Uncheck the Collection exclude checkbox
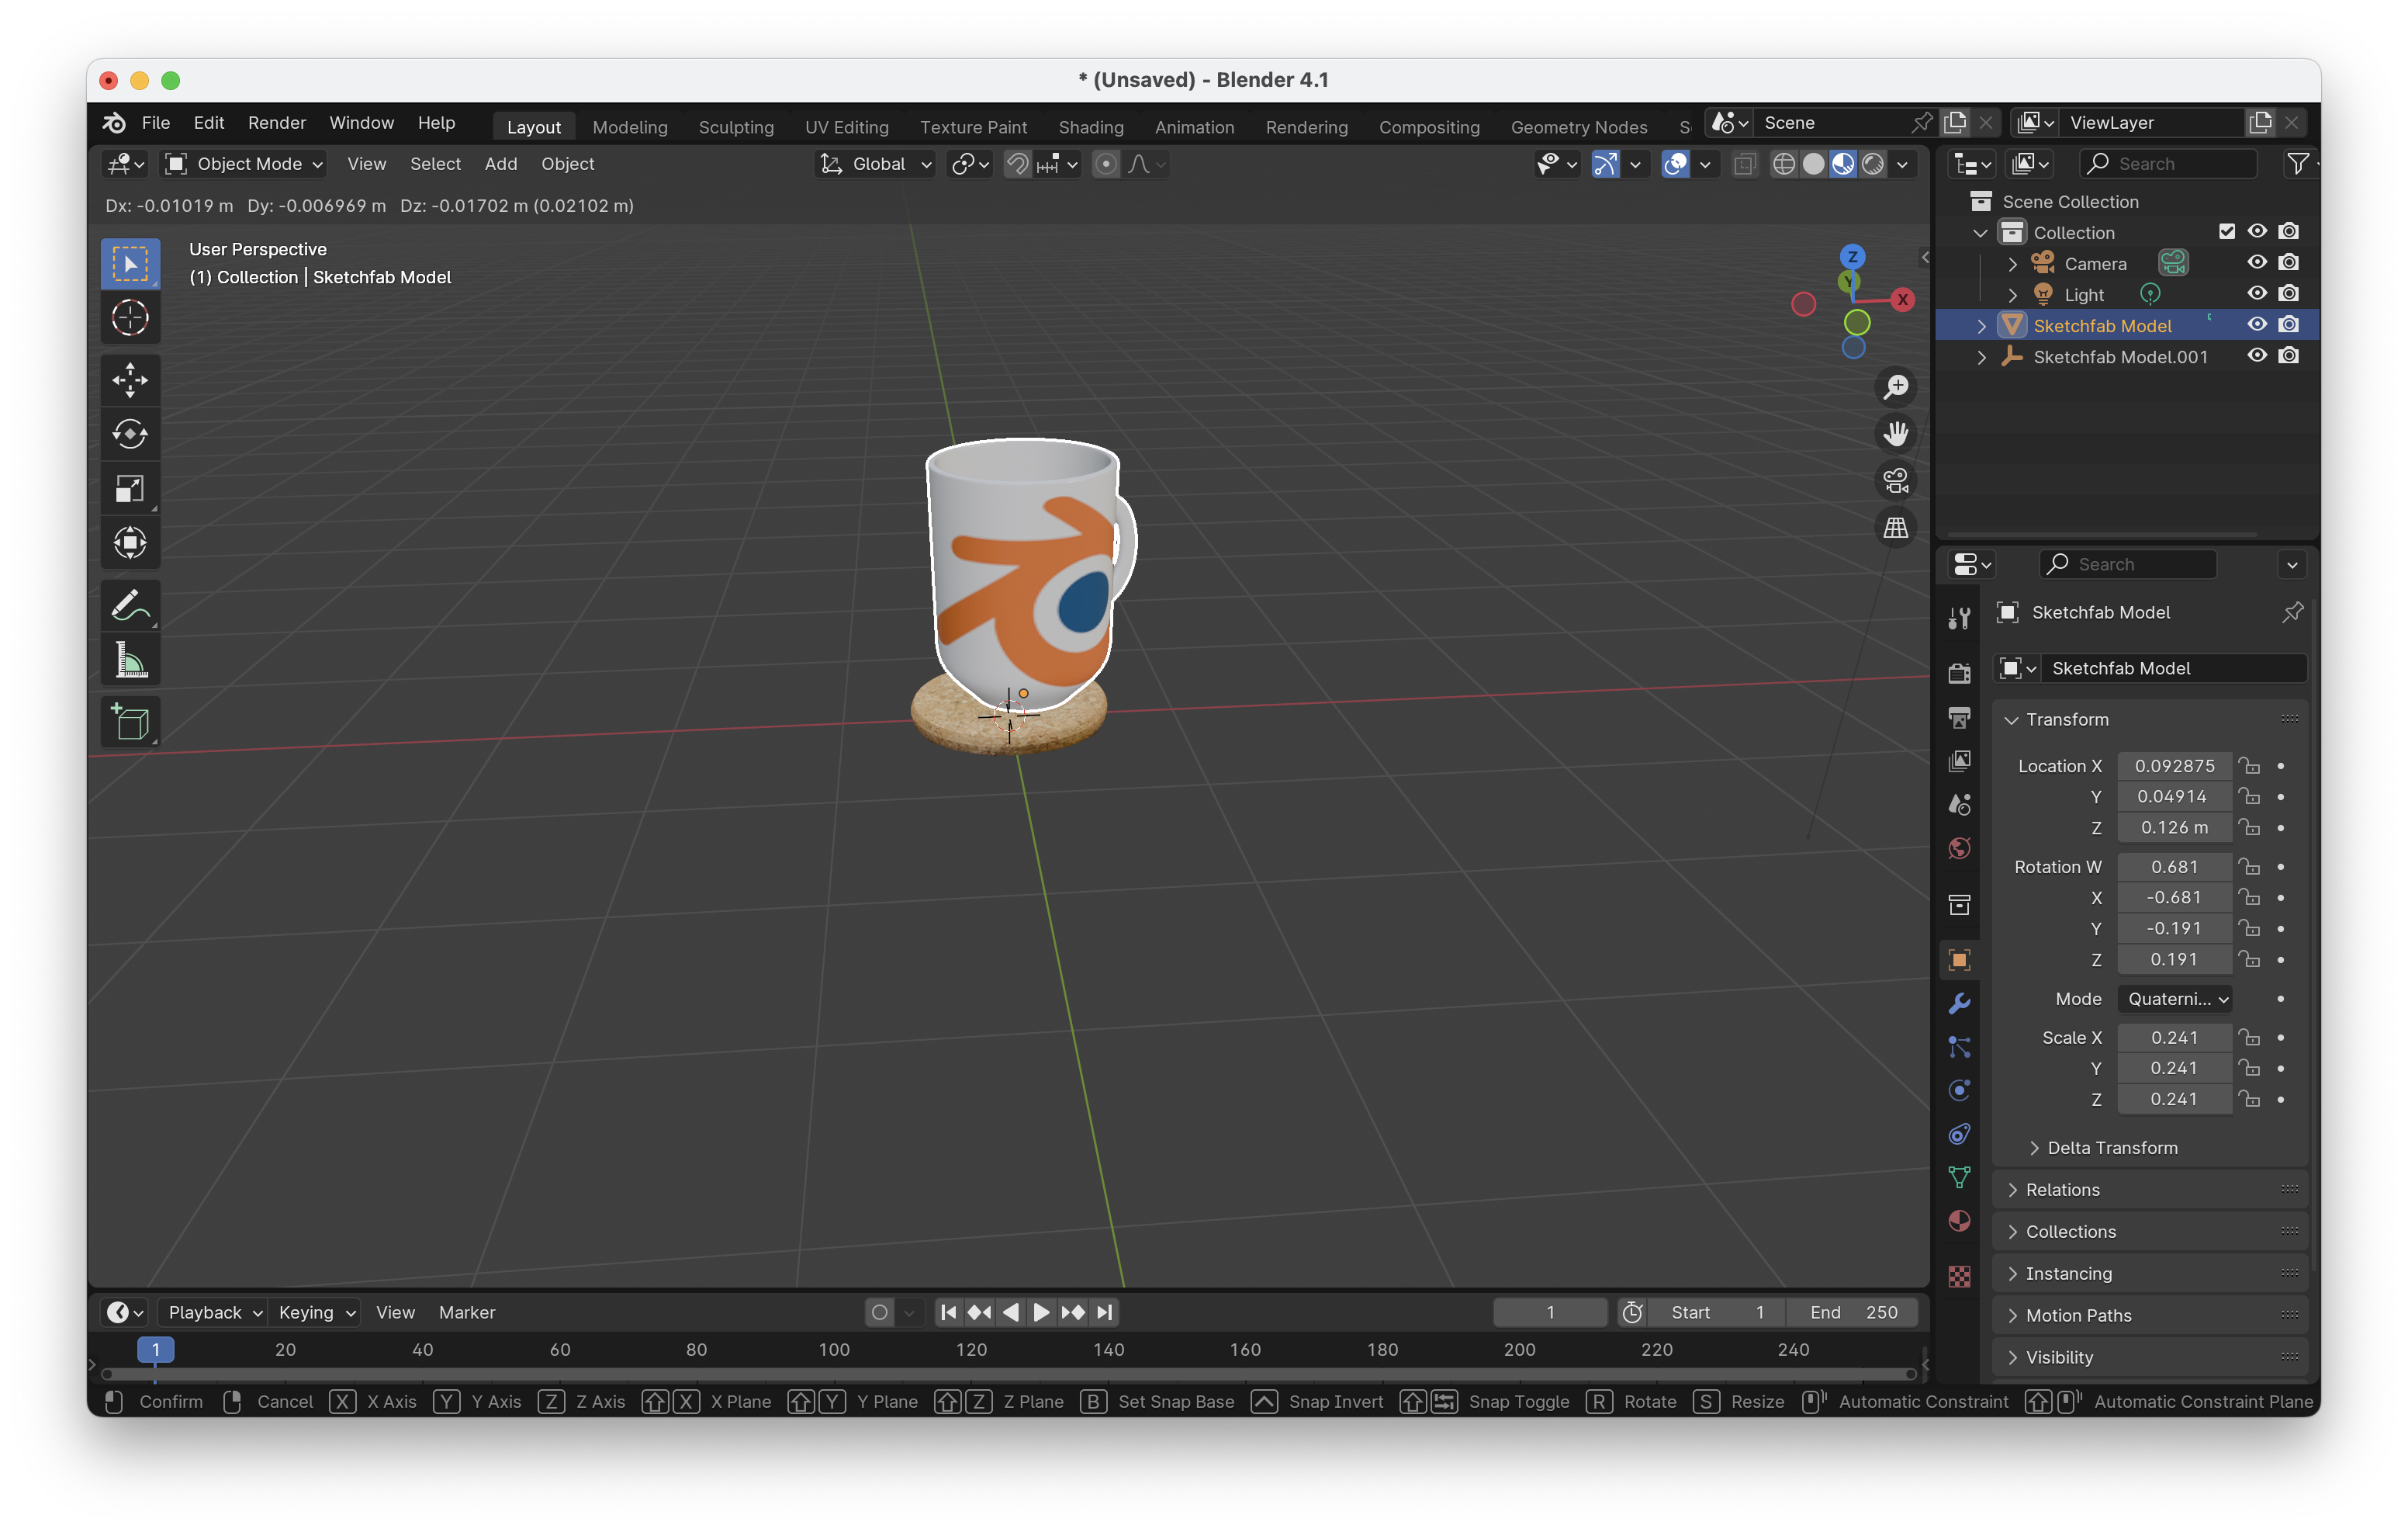 [x=2226, y=232]
